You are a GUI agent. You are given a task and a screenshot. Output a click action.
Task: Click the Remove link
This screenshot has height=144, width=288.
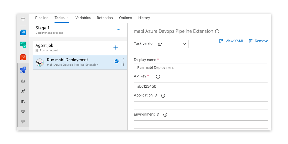point(262,41)
